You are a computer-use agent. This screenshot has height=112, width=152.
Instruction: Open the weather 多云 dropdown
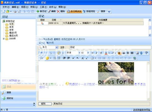[x=57, y=47]
